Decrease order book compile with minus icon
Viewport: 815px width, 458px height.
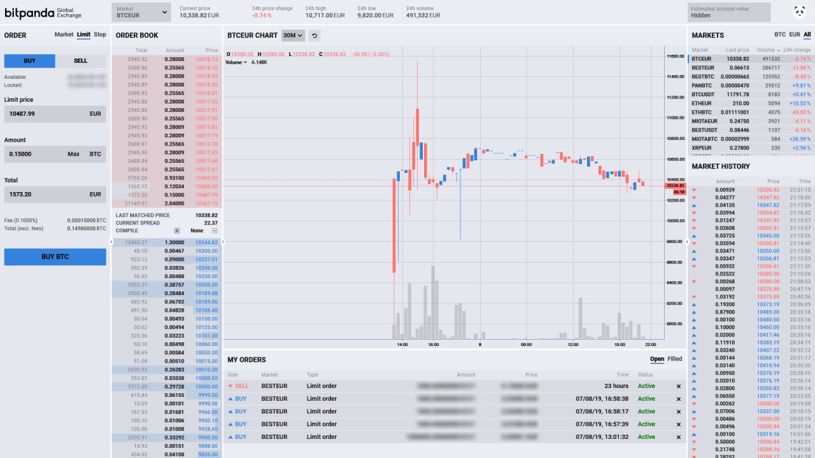[215, 231]
